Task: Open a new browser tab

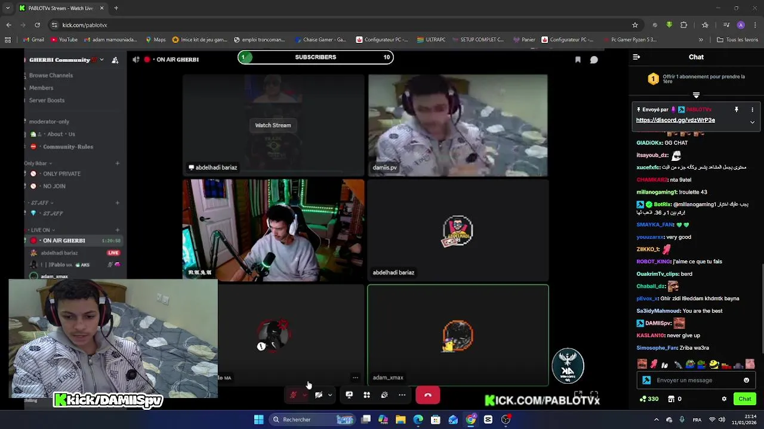Action: (x=116, y=8)
